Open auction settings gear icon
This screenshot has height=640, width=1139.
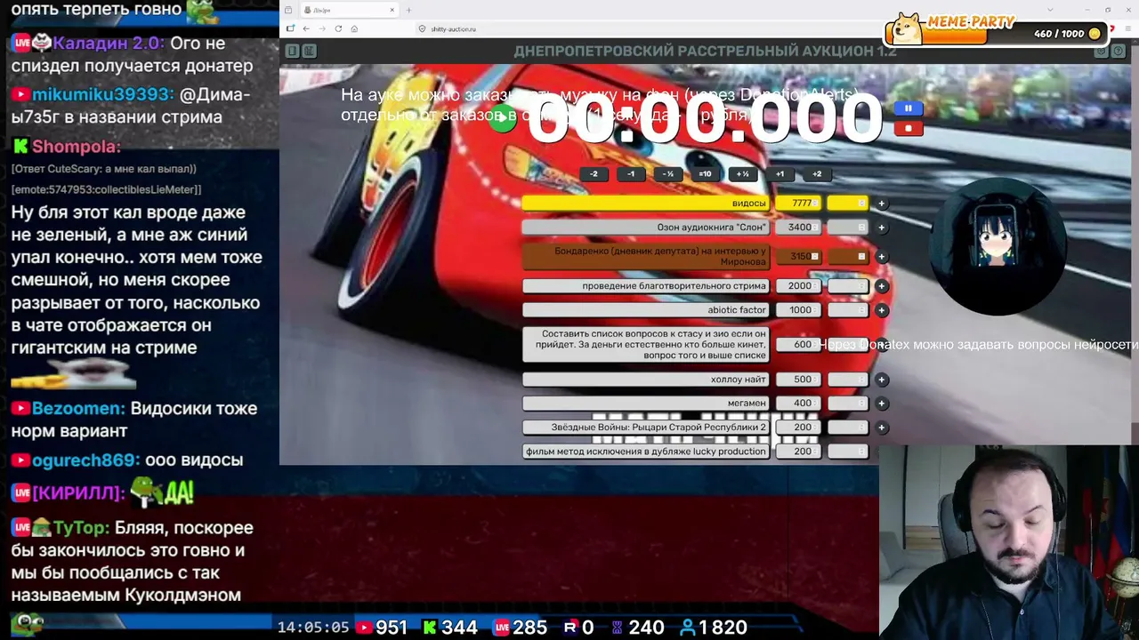coord(1101,52)
